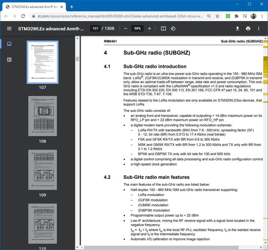The height and width of the screenshot is (250, 268).
Task: Toggle the PDF sidebar hamburger menu
Action: 9,28
